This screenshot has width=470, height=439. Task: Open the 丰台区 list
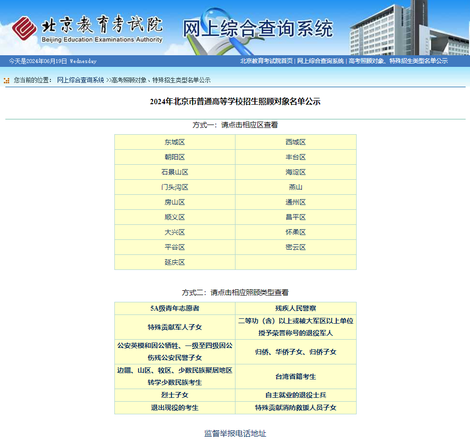(x=296, y=157)
